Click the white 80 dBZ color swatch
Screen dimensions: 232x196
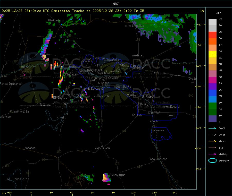(212, 22)
